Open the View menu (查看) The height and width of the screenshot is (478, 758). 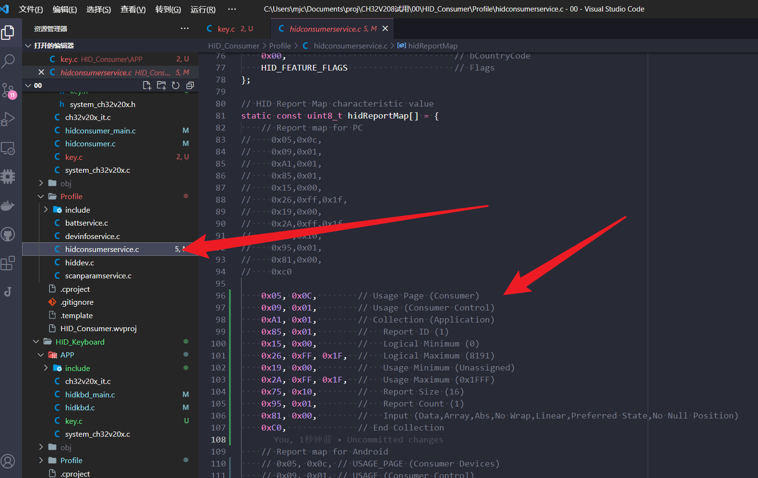point(133,9)
